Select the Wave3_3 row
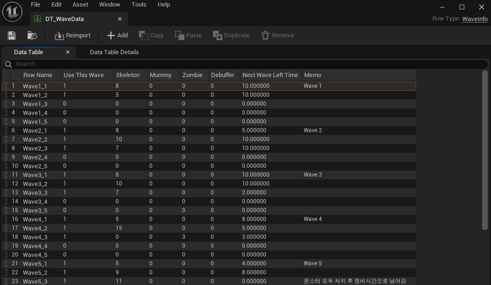 tap(209, 192)
